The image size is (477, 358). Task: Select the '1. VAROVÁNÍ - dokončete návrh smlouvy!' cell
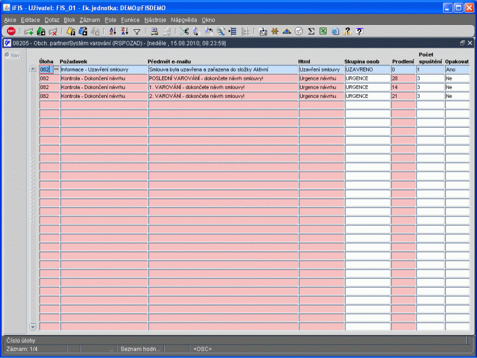pos(223,87)
